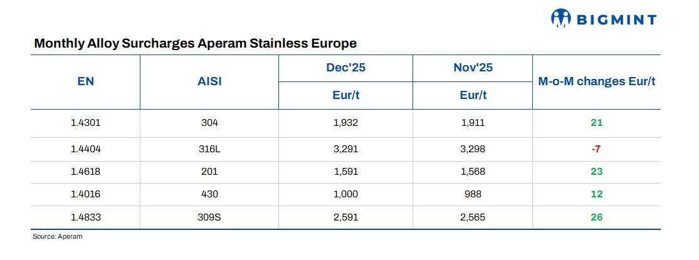Select the EN column header
699x260 pixels.
pos(85,81)
